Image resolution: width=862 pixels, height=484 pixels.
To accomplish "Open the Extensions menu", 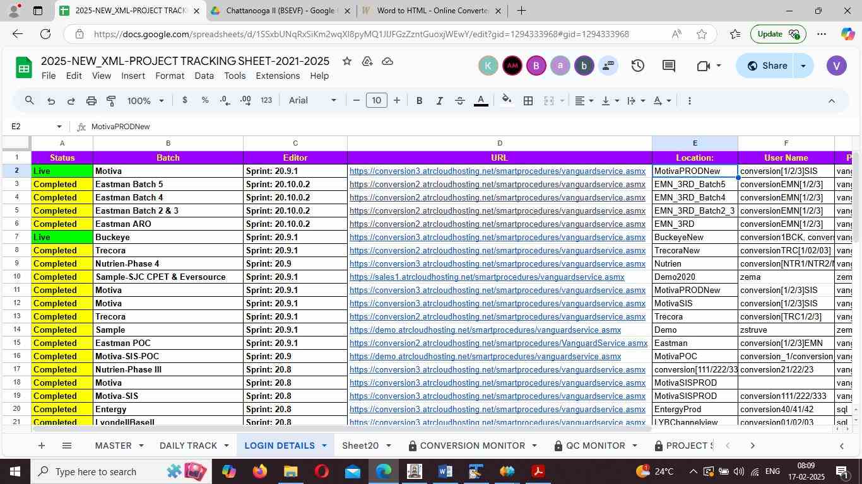I will click(278, 76).
